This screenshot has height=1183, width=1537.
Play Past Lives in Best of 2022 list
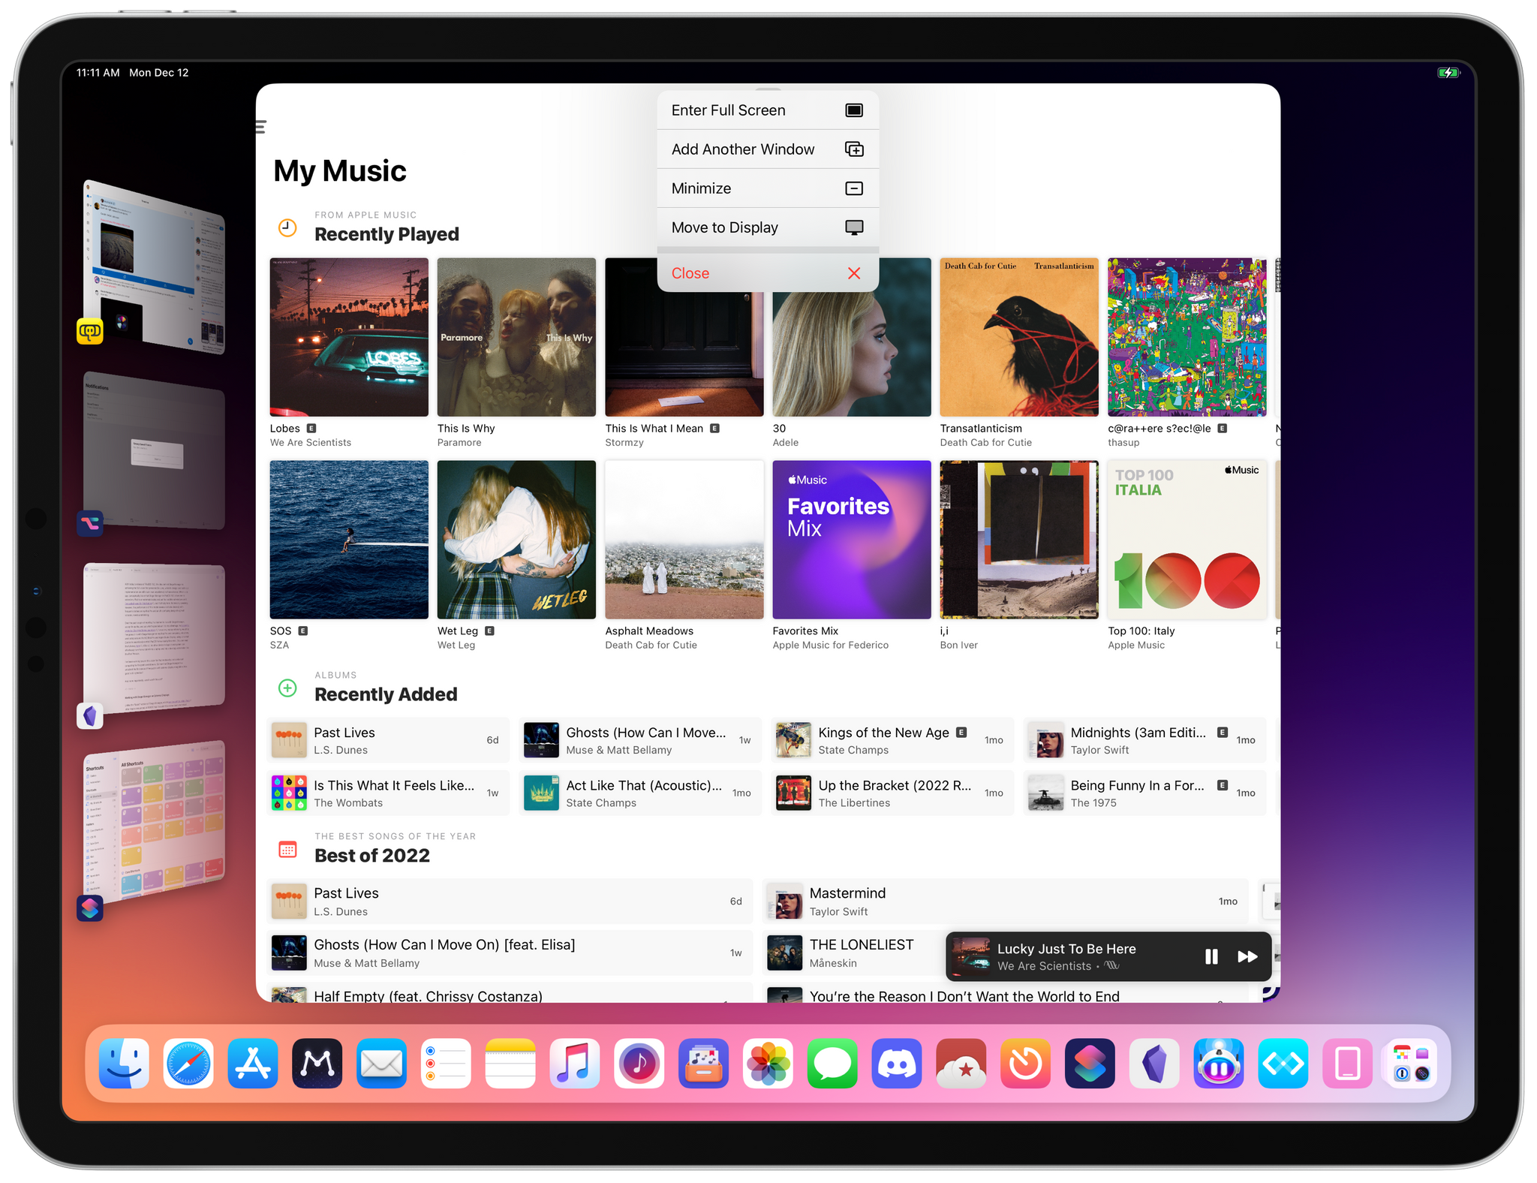pos(510,902)
